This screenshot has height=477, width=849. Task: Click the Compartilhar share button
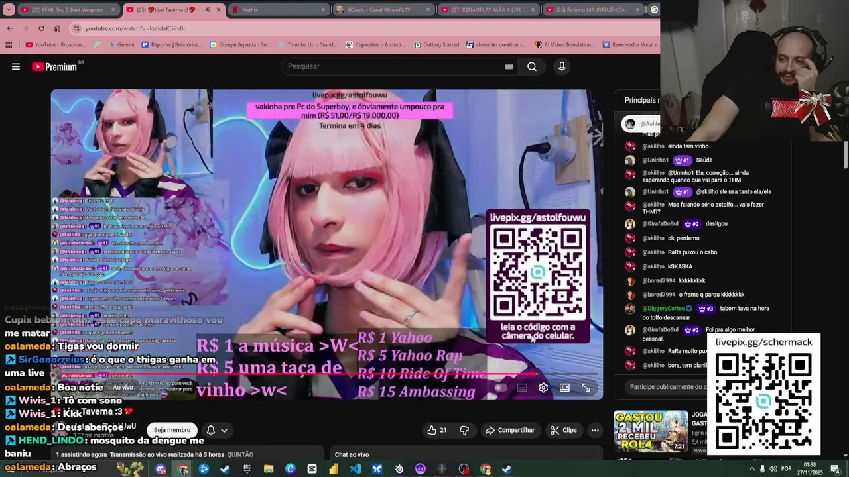click(509, 430)
